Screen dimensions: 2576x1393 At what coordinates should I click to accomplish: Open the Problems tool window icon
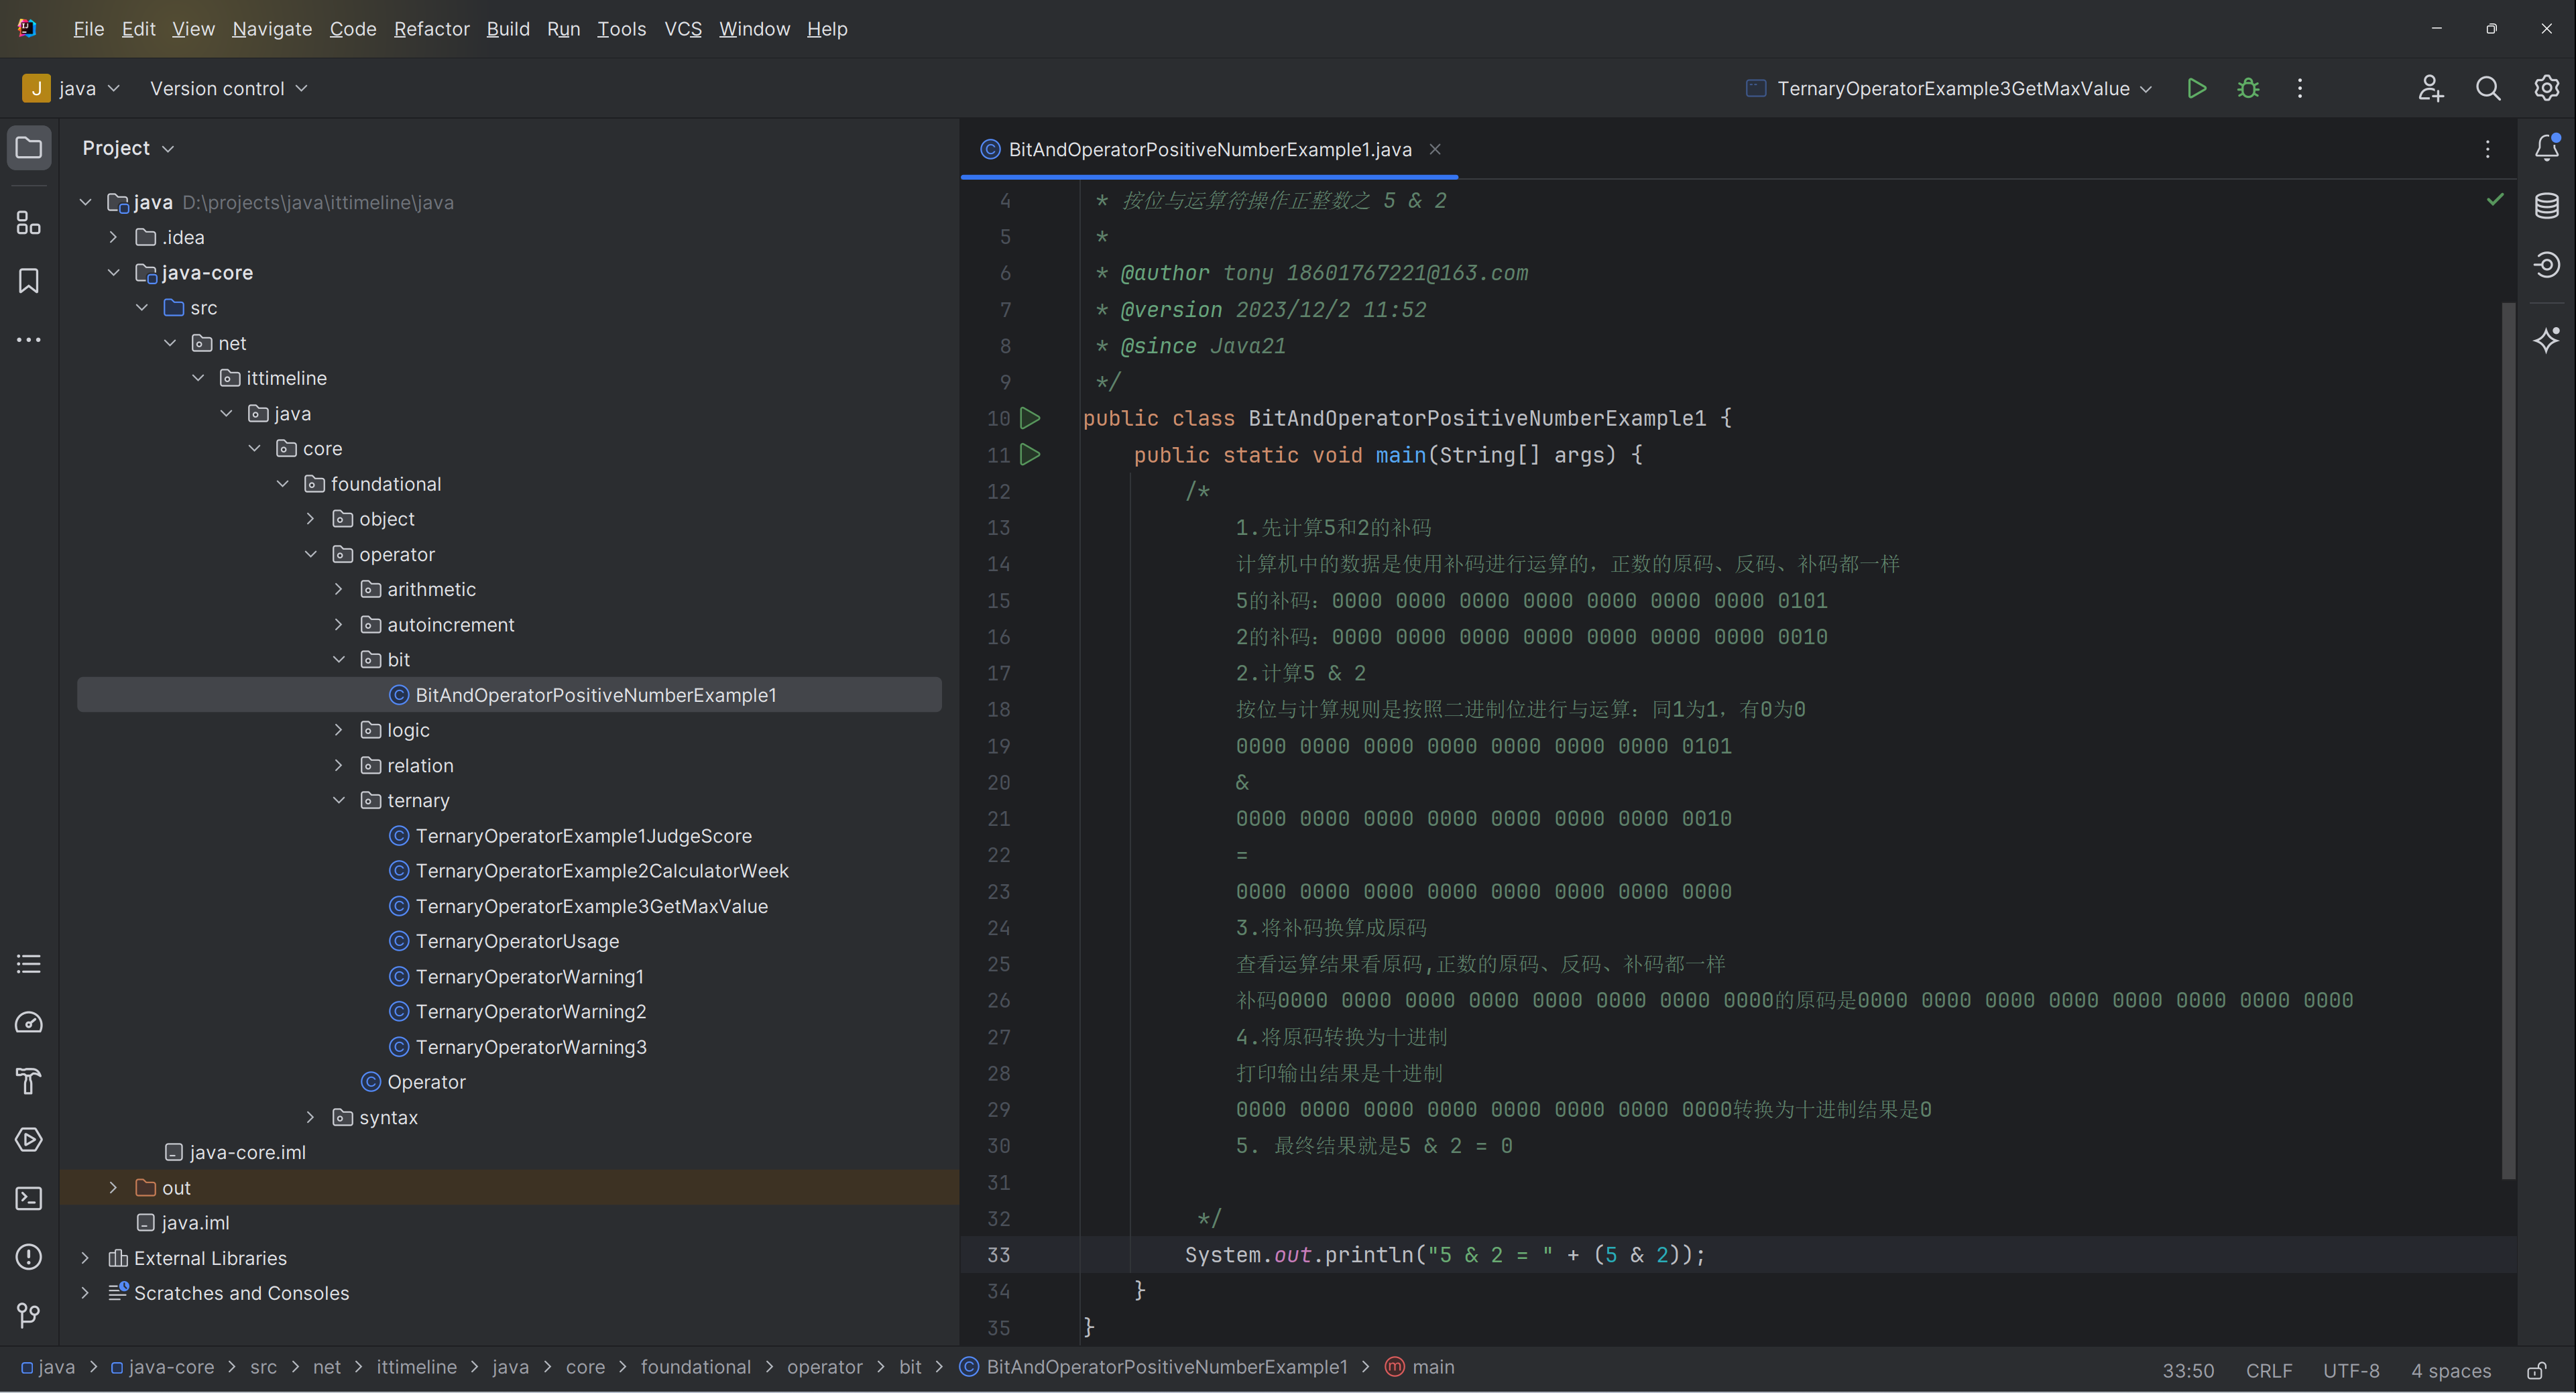point(29,1256)
